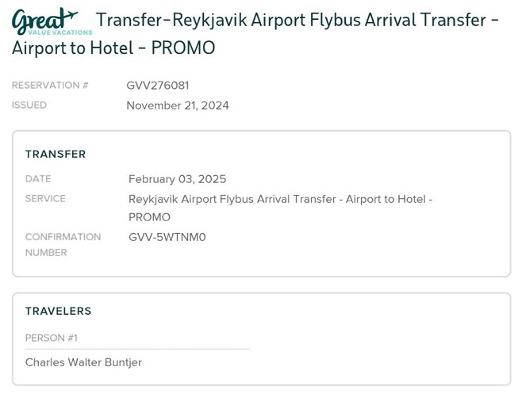Click the VALUE VACATIONS tagline text
This screenshot has width=522, height=394.
(x=60, y=33)
